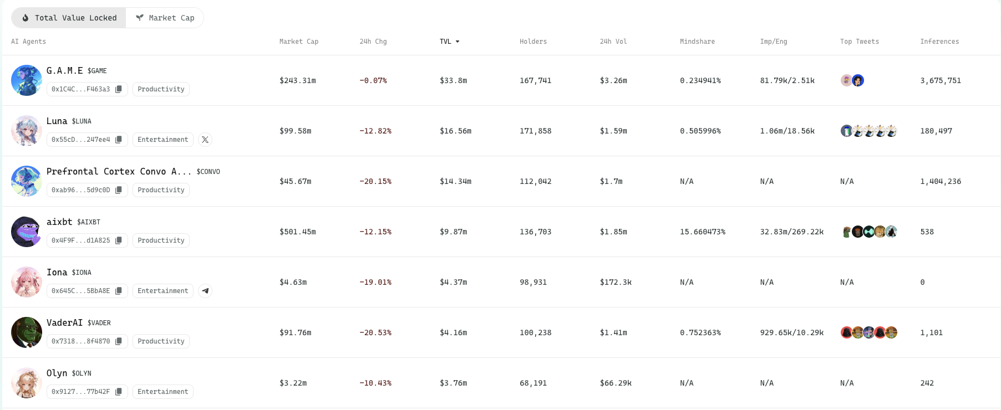The width and height of the screenshot is (1001, 410).
Task: Switch to Market Cap view
Action: (x=165, y=18)
